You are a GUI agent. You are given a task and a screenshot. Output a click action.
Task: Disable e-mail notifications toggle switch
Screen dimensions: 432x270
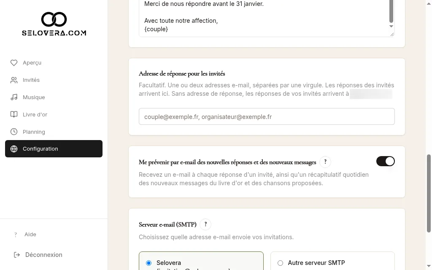click(386, 161)
